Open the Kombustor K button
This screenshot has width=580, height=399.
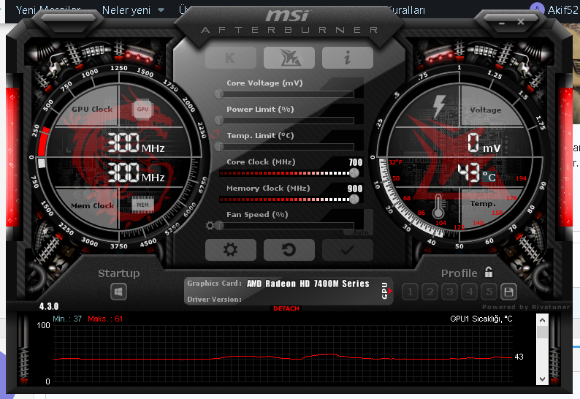(230, 58)
